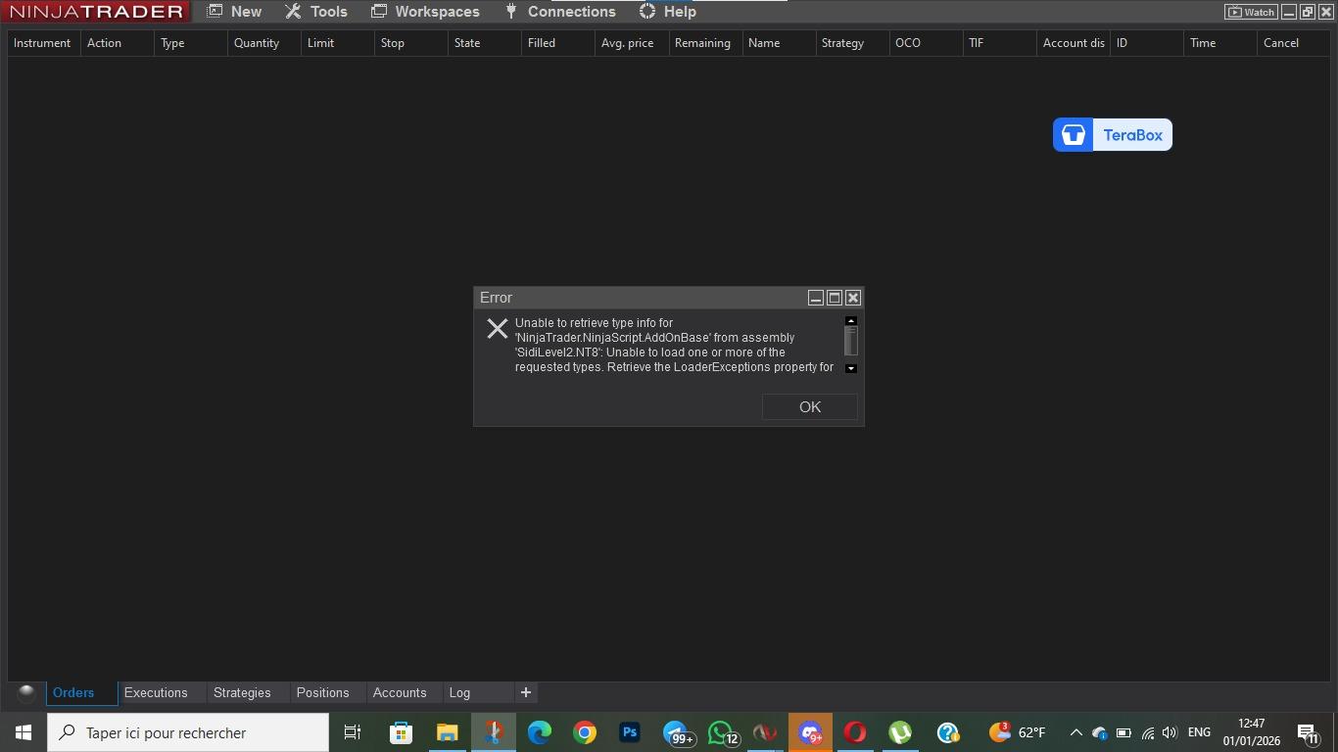This screenshot has height=752, width=1338.
Task: Open WhatsApp from the taskbar
Action: pyautogui.click(x=721, y=732)
